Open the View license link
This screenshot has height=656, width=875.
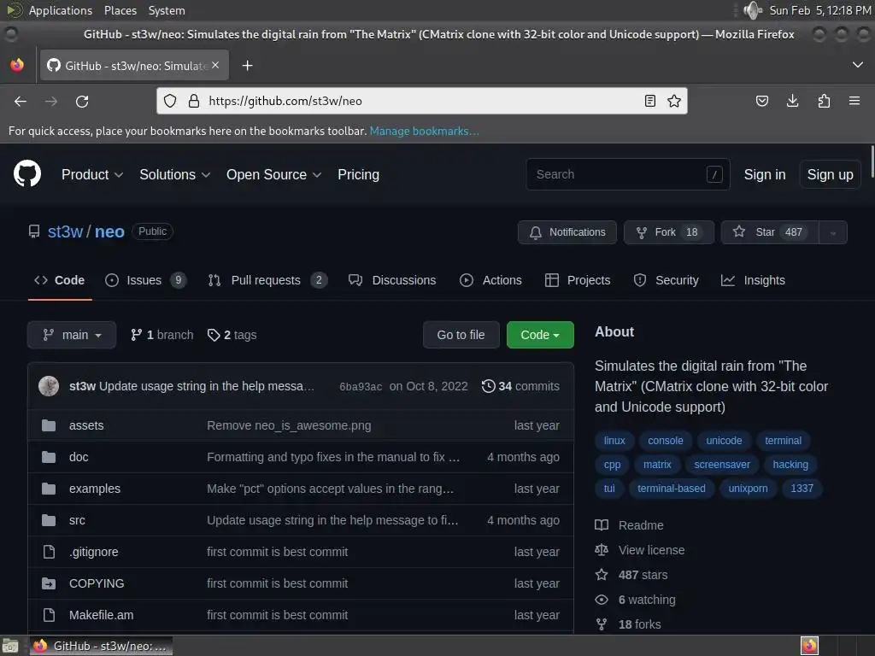651,550
